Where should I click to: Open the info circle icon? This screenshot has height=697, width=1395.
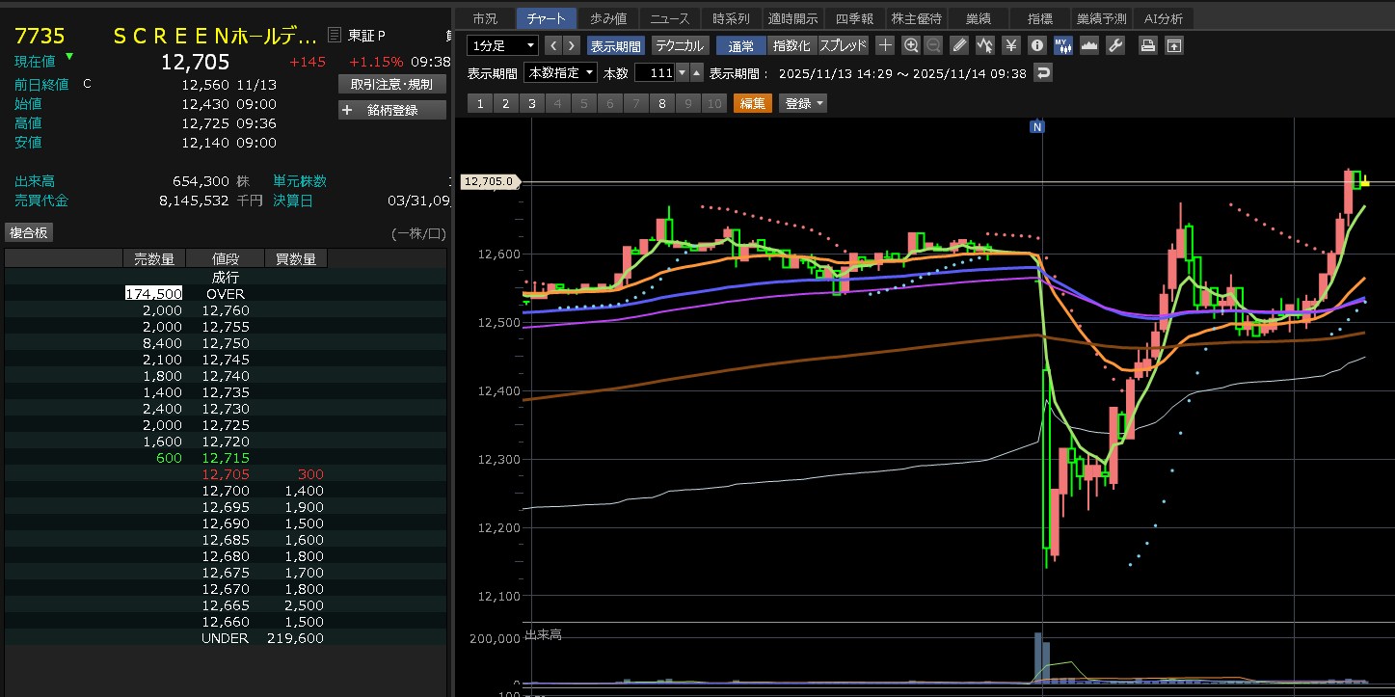click(1037, 45)
